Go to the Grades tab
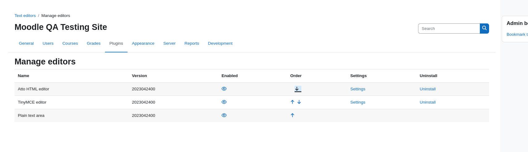This screenshot has width=528, height=152. [94, 43]
